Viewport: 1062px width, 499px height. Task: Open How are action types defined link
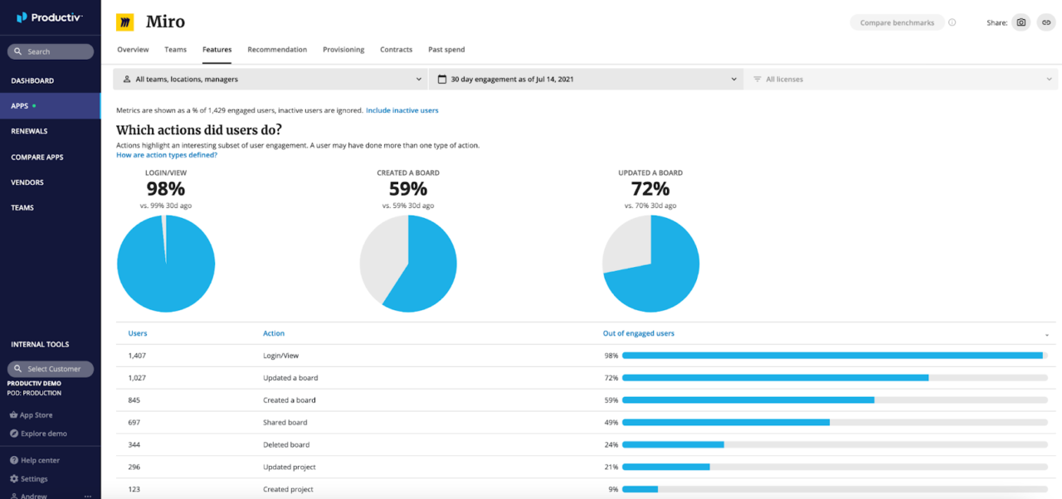coord(164,153)
